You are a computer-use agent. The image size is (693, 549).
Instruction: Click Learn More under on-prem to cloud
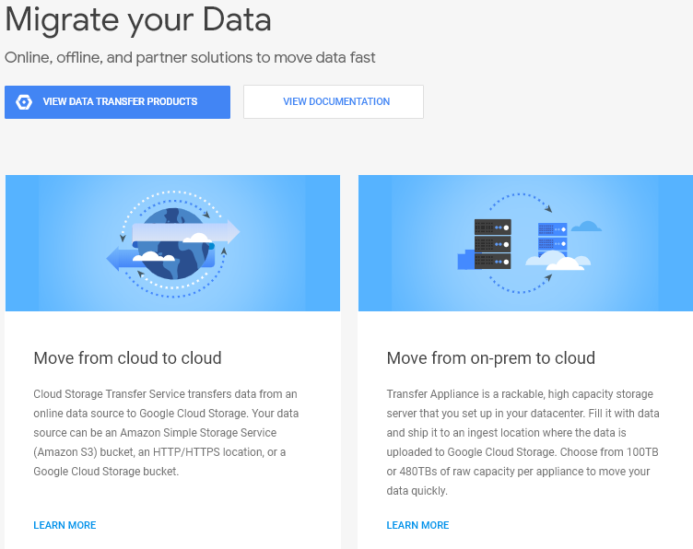(417, 525)
